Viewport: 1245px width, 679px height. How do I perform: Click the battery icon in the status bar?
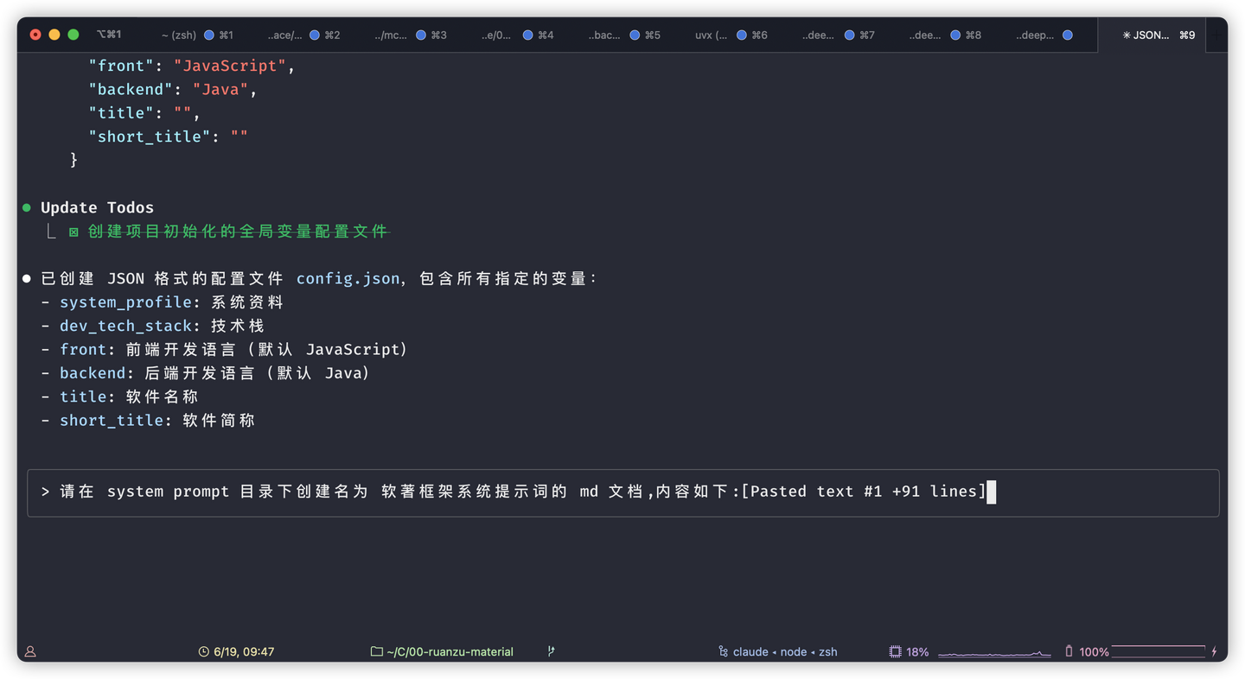[x=1069, y=651]
